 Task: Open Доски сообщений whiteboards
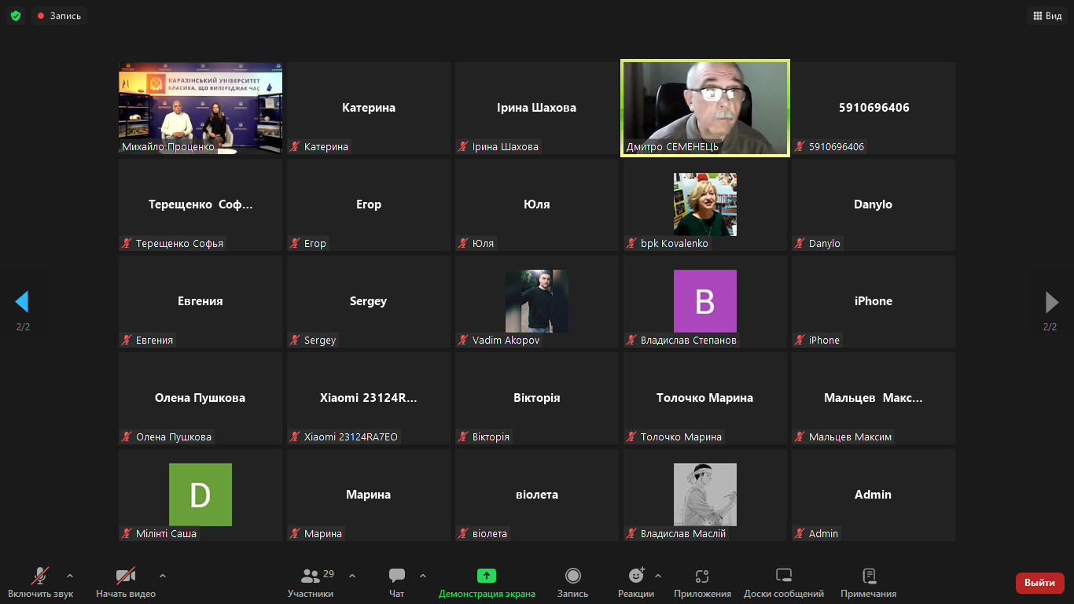point(784,582)
